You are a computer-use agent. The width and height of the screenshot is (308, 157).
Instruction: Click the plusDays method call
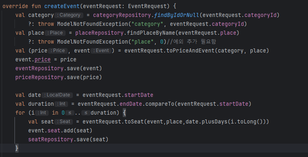(215, 121)
